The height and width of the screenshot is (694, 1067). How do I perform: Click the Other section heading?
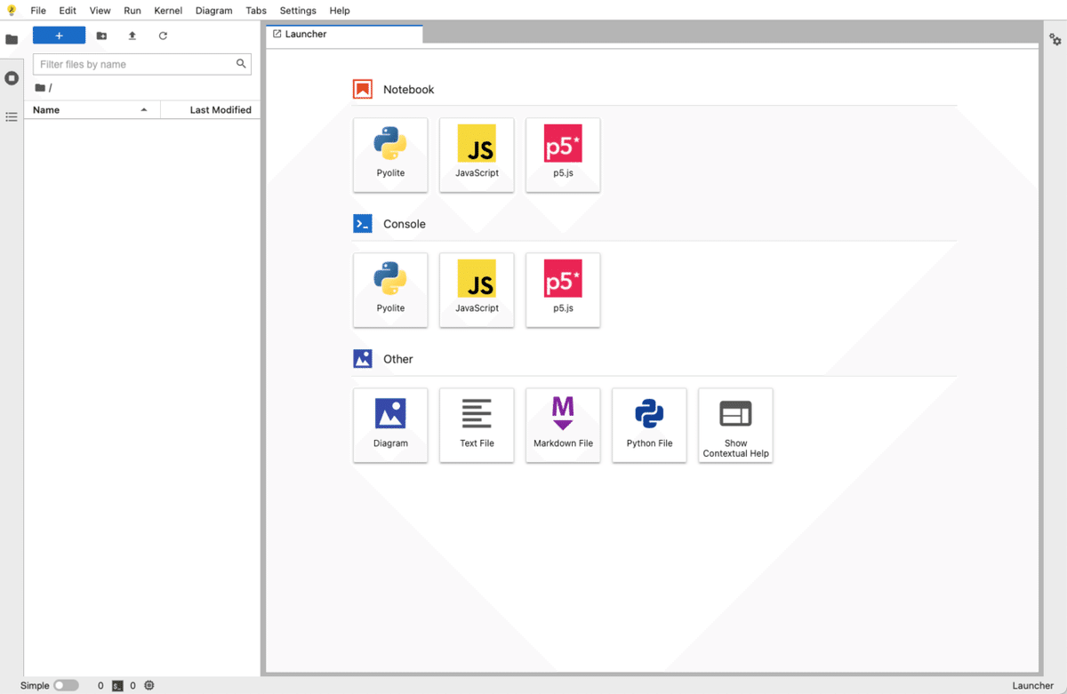coord(398,359)
